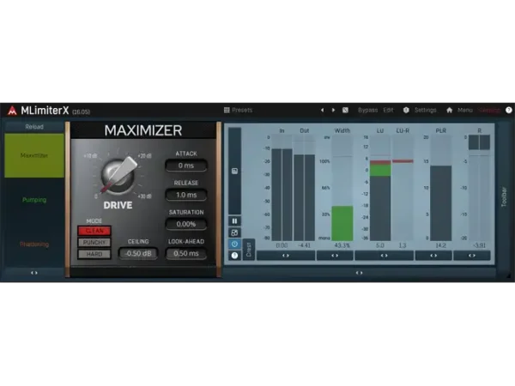
Task: Click the Settings gear hexagon icon
Action: (406, 111)
